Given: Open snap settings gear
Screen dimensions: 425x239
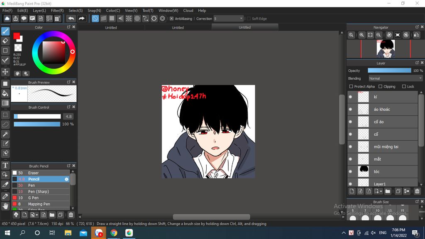Looking at the screenshot, I should coord(162,18).
